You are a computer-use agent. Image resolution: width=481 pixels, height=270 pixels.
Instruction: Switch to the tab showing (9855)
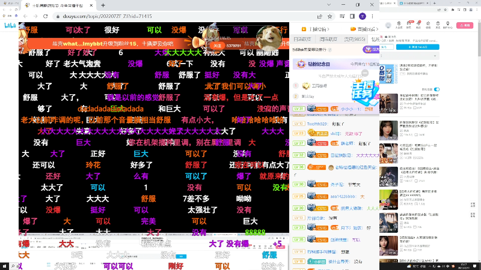pos(354,39)
